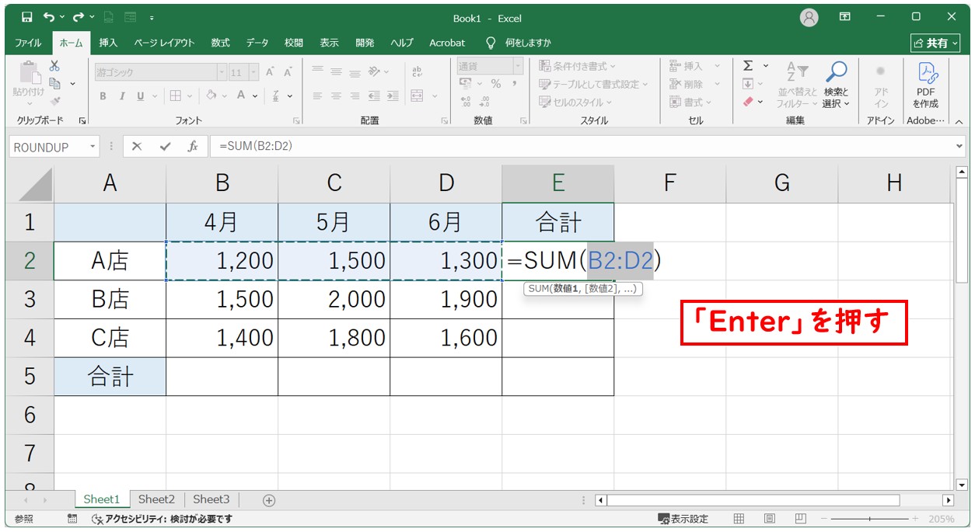Click Create PDF (PDFを作成) icon
Screen dimensions: 975x532
click(x=926, y=85)
